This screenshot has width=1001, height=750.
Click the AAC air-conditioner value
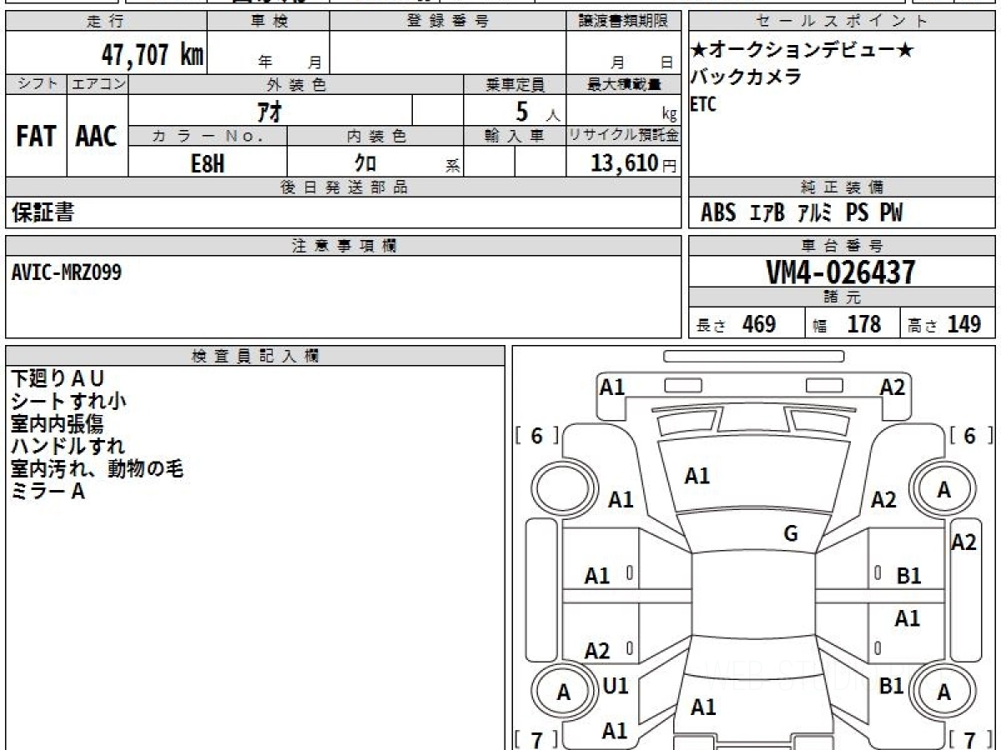[97, 136]
